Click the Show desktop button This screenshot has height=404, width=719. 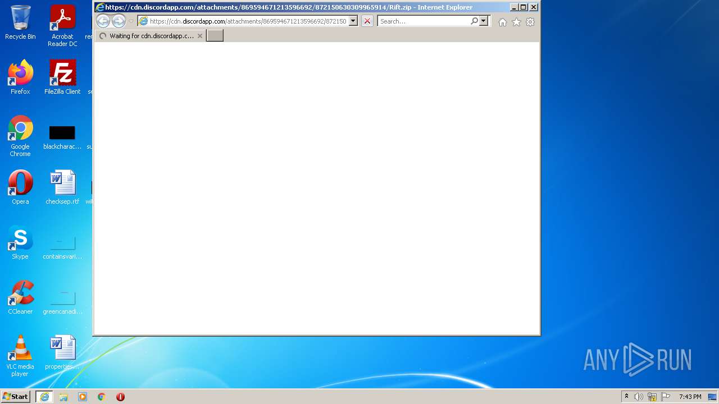pos(713,397)
